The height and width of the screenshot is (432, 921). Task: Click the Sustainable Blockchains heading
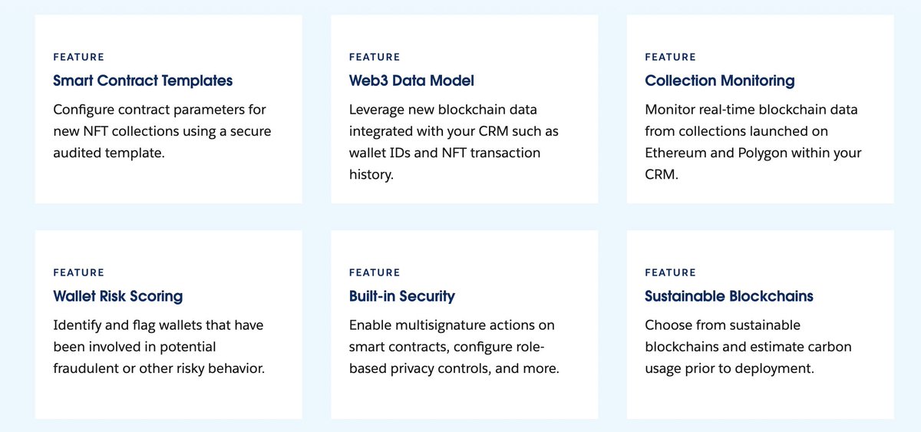729,296
